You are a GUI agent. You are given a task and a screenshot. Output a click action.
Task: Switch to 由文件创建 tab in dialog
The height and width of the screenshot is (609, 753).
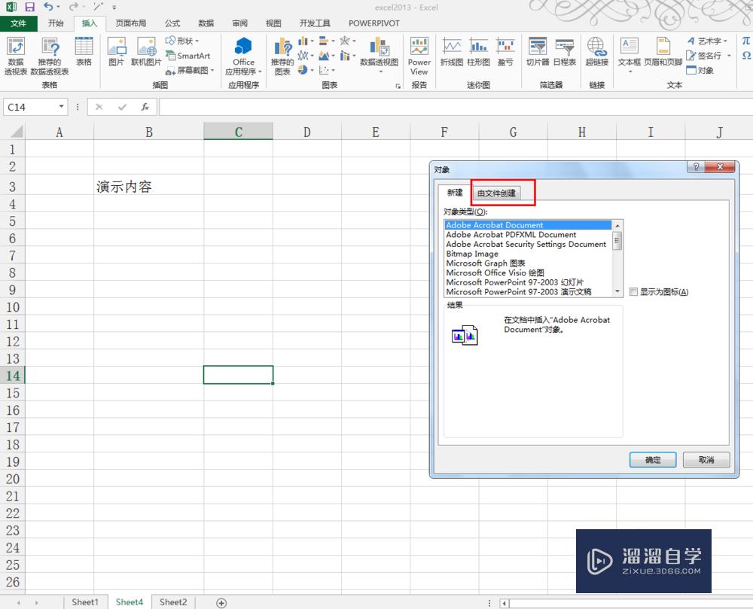pos(496,193)
